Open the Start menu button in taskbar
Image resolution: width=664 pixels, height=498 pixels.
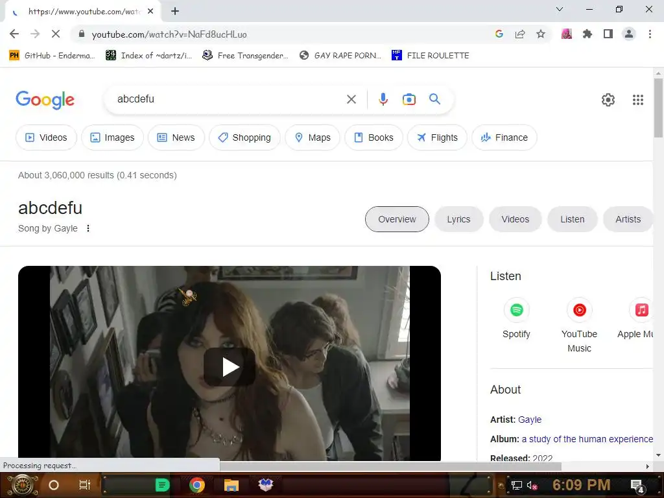coord(22,485)
